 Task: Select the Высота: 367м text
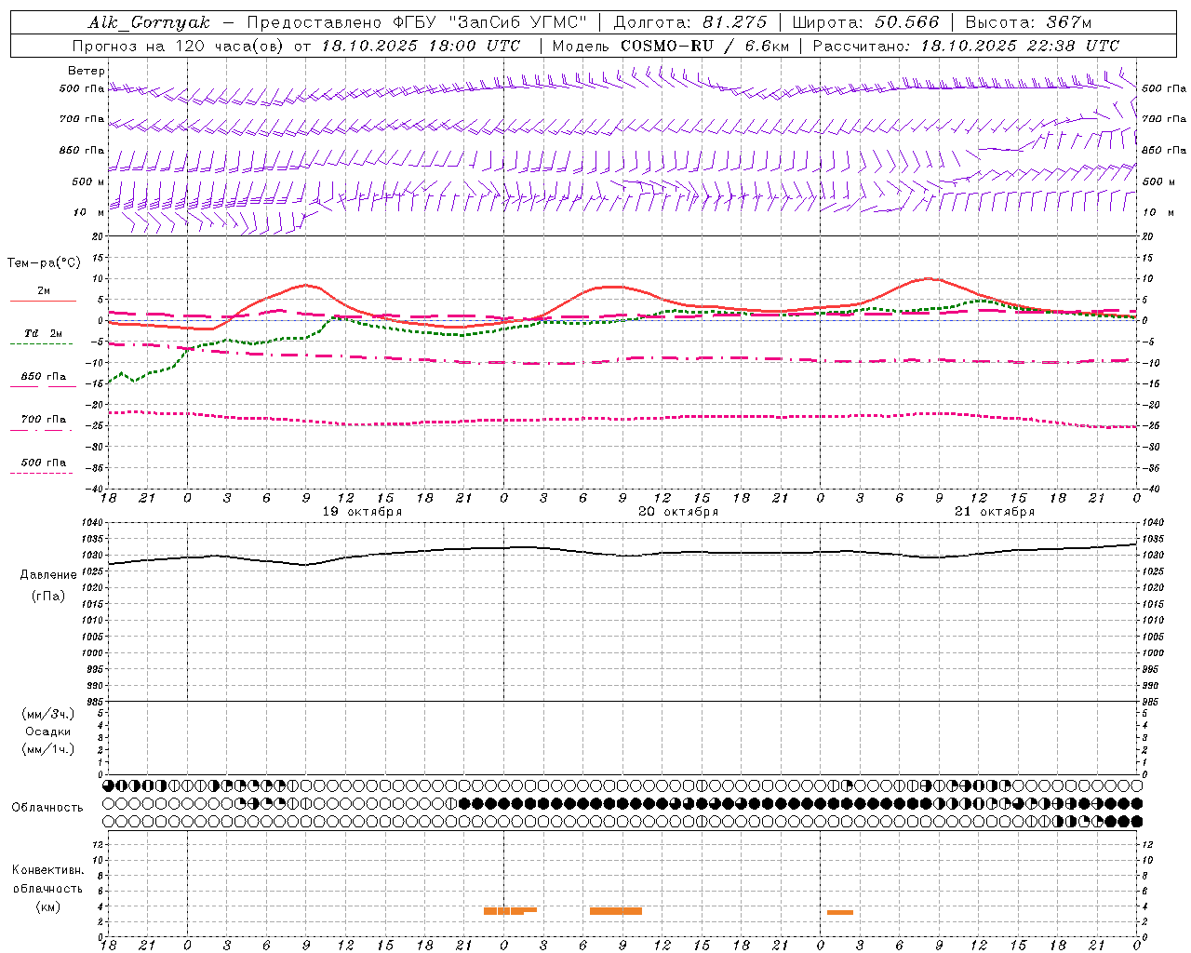point(1029,22)
